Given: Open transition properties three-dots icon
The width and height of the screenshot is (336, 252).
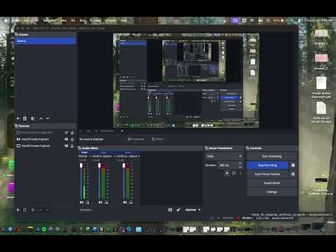Looking at the screenshot, I should tap(240, 173).
